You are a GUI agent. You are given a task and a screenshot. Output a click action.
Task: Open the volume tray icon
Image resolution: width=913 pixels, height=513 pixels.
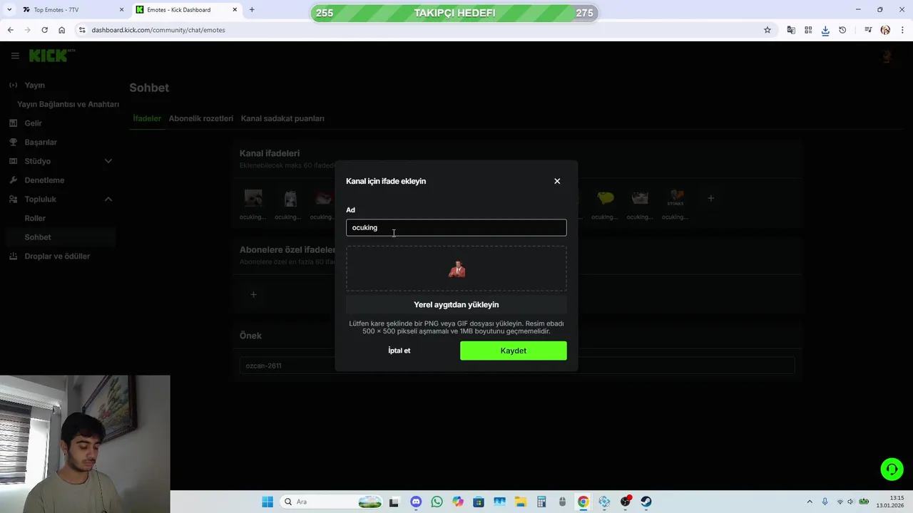tap(851, 502)
